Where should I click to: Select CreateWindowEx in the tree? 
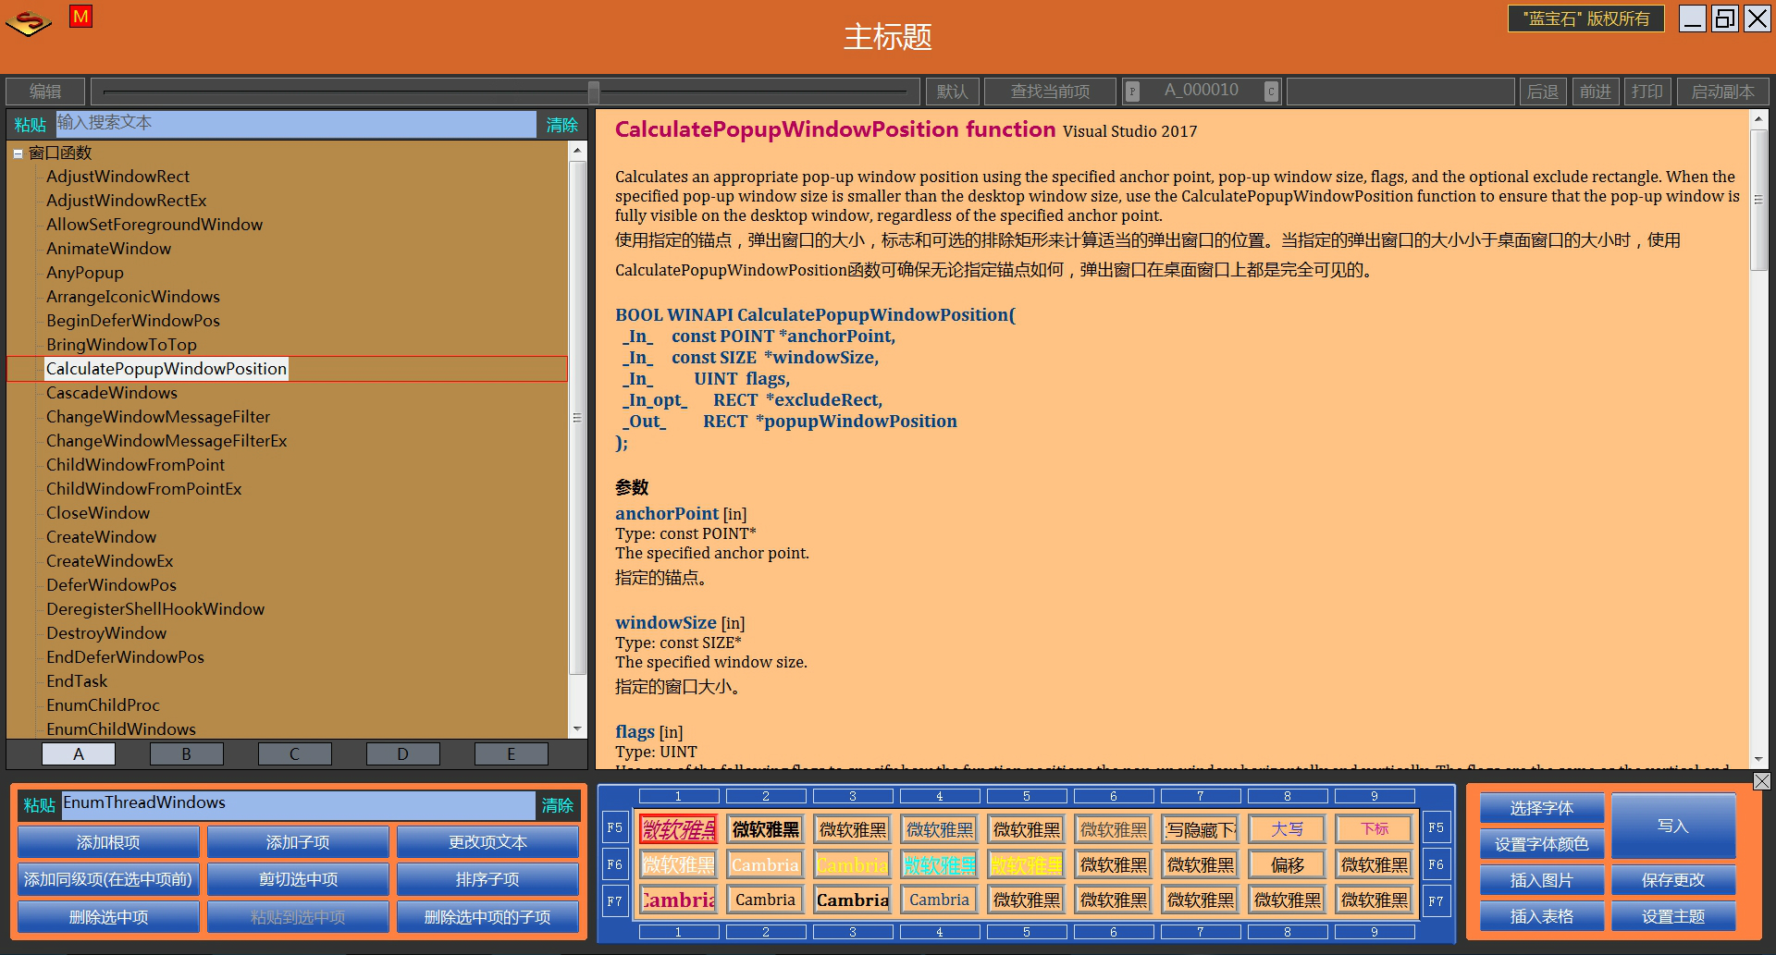pyautogui.click(x=110, y=561)
